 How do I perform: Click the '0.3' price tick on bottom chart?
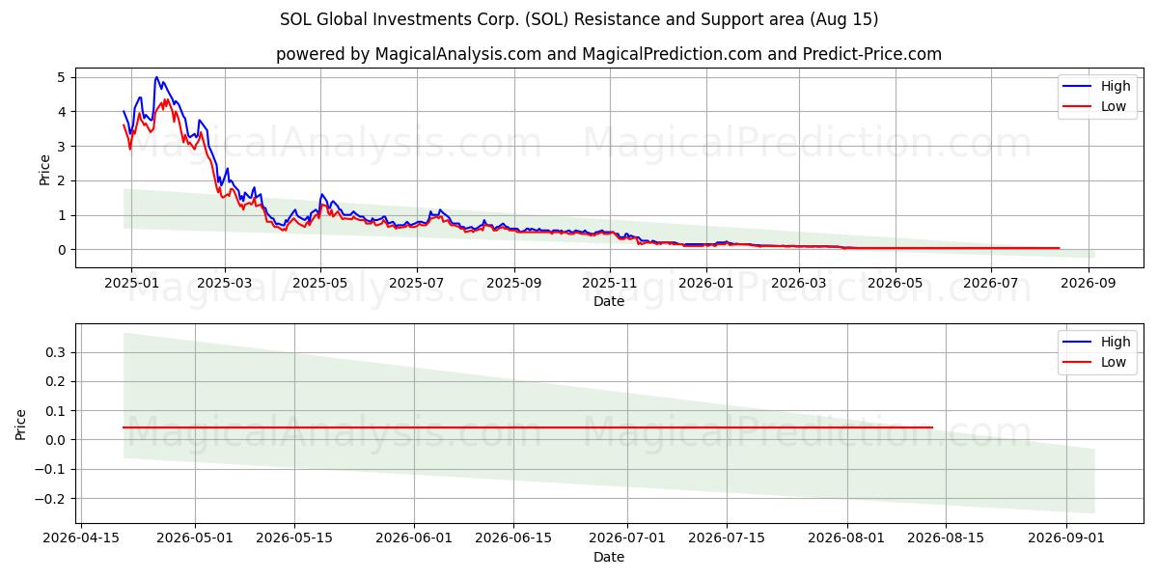pyautogui.click(x=54, y=352)
